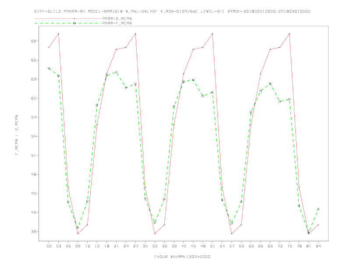Click the x-axis tick label 51
The height and width of the screenshot is (268, 347).
(x=212, y=246)
